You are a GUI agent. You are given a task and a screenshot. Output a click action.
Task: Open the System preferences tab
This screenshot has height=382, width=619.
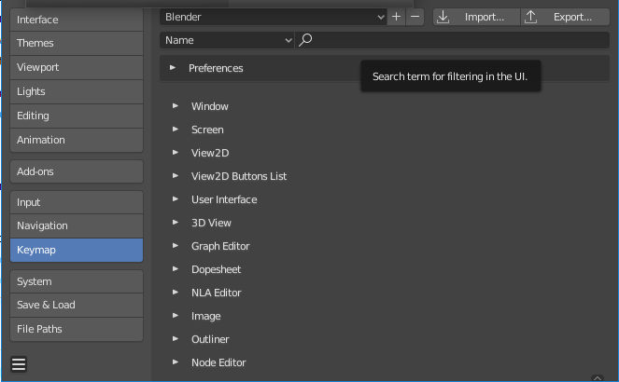(77, 281)
